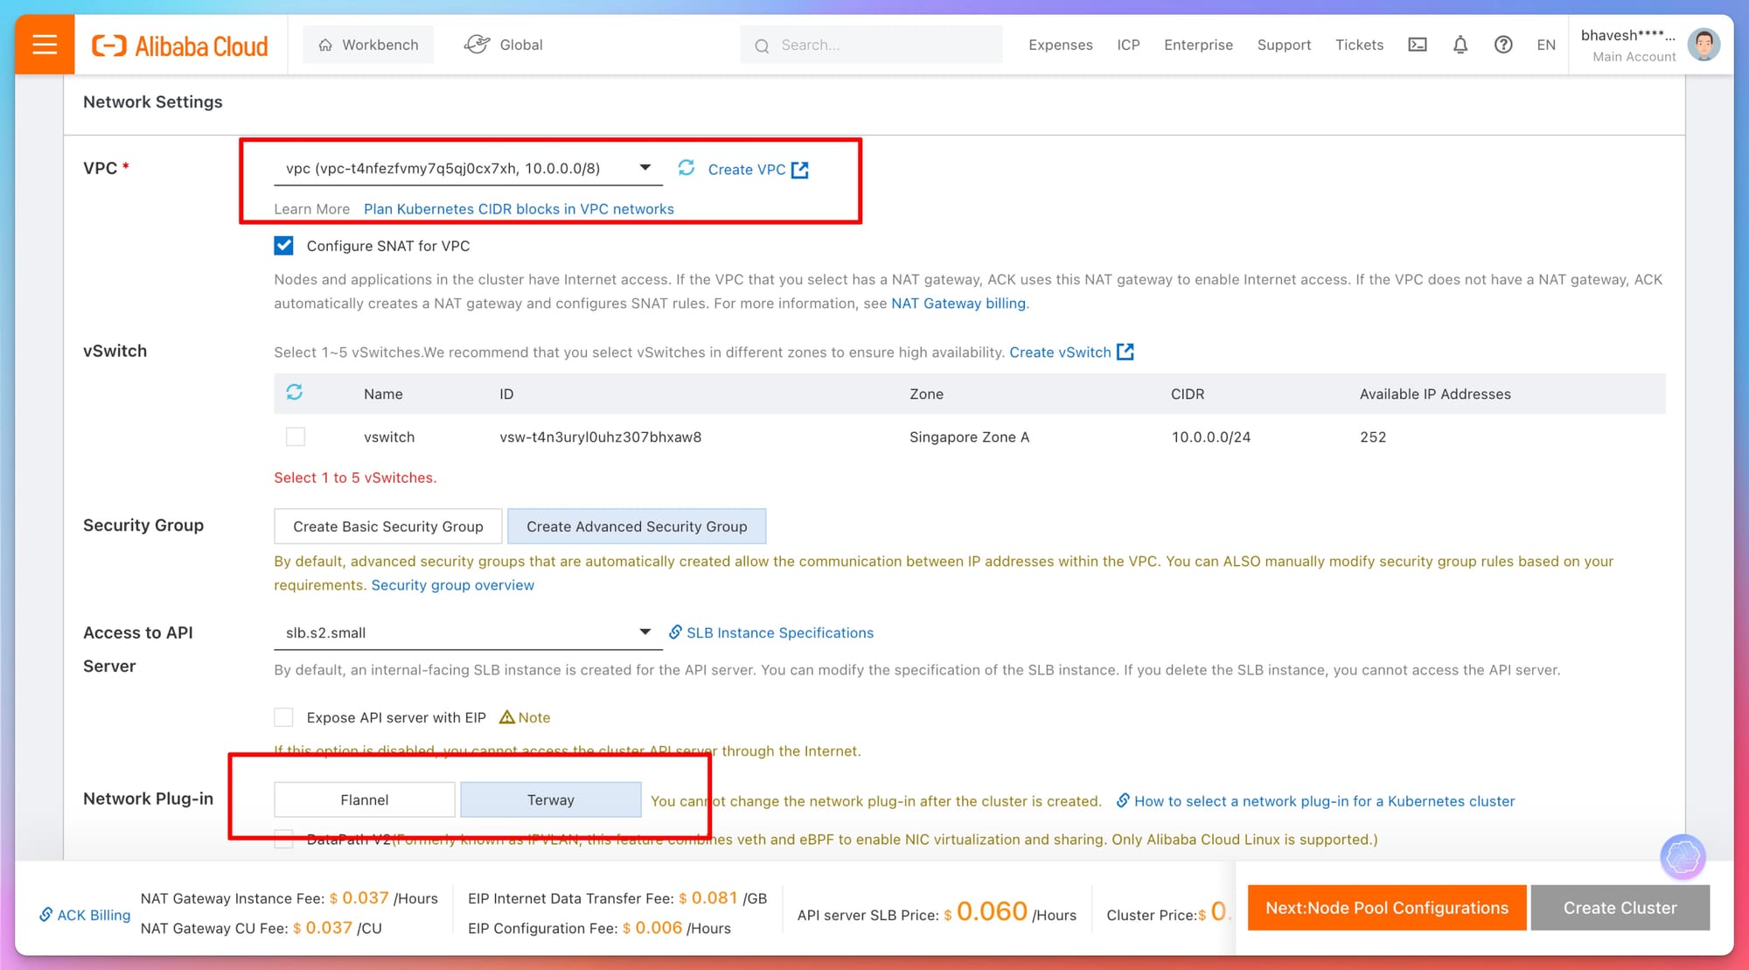The image size is (1749, 970).
Task: Open the floating AI assistant bubble
Action: (1682, 857)
